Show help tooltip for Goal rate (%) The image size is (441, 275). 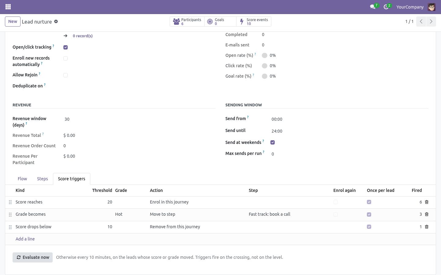point(253,75)
